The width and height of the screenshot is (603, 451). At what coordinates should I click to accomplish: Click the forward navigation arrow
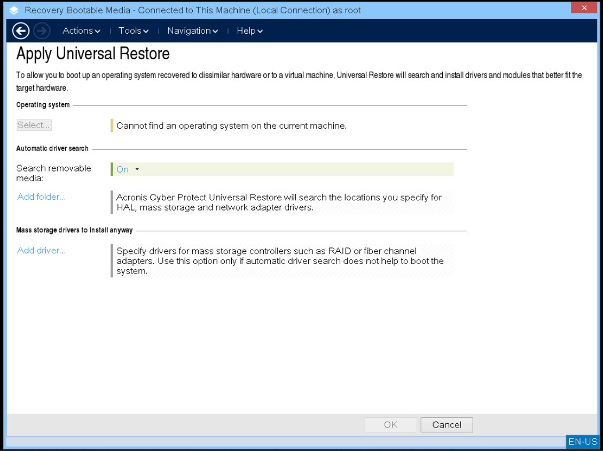[x=41, y=30]
